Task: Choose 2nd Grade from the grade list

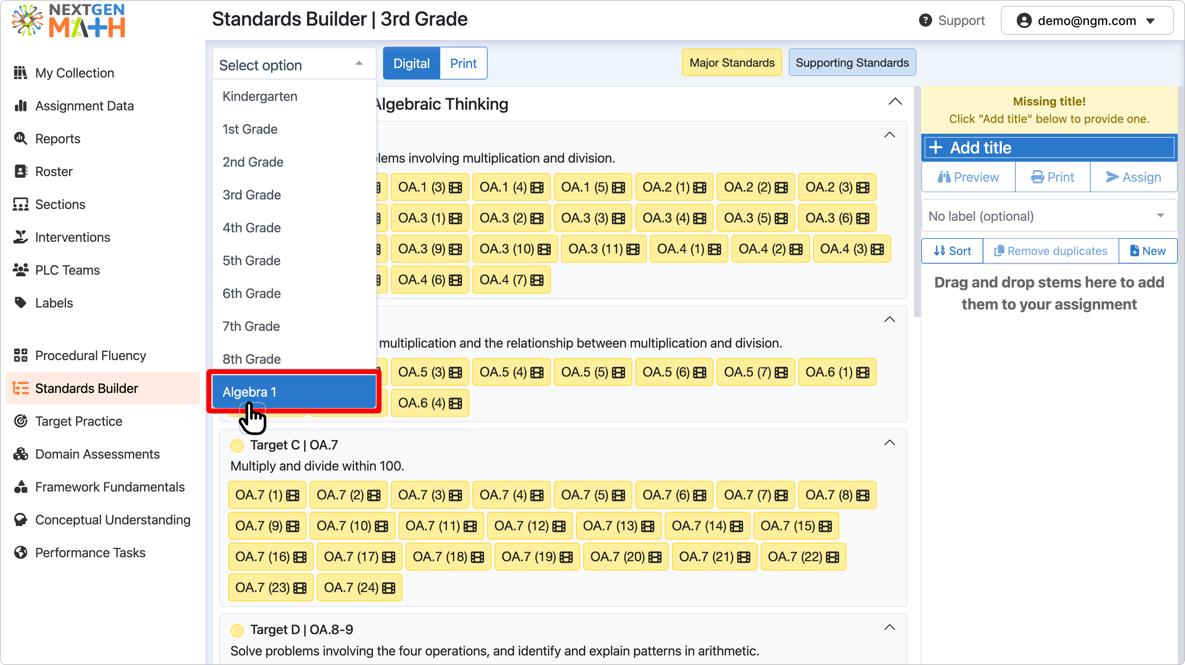Action: point(294,162)
